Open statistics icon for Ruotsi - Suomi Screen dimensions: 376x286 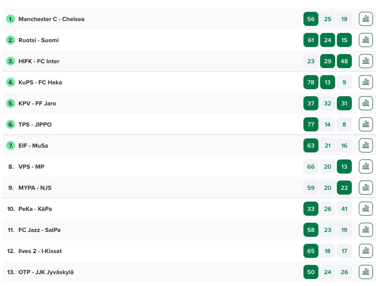[x=366, y=40]
